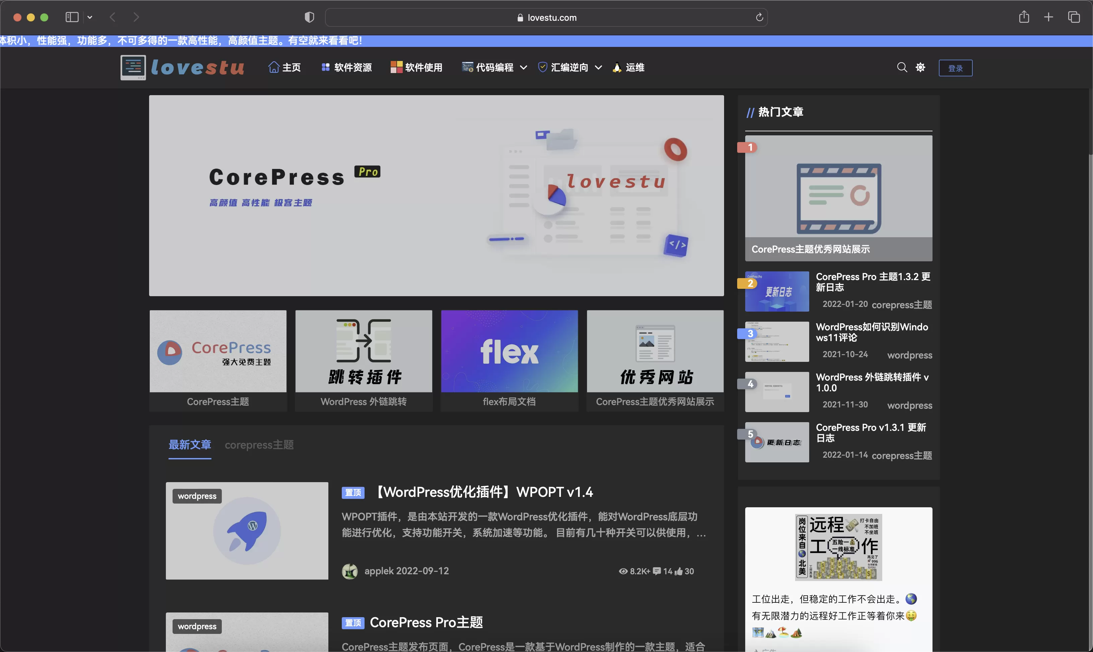
Task: Reload the page with the refresh icon
Action: tap(759, 17)
